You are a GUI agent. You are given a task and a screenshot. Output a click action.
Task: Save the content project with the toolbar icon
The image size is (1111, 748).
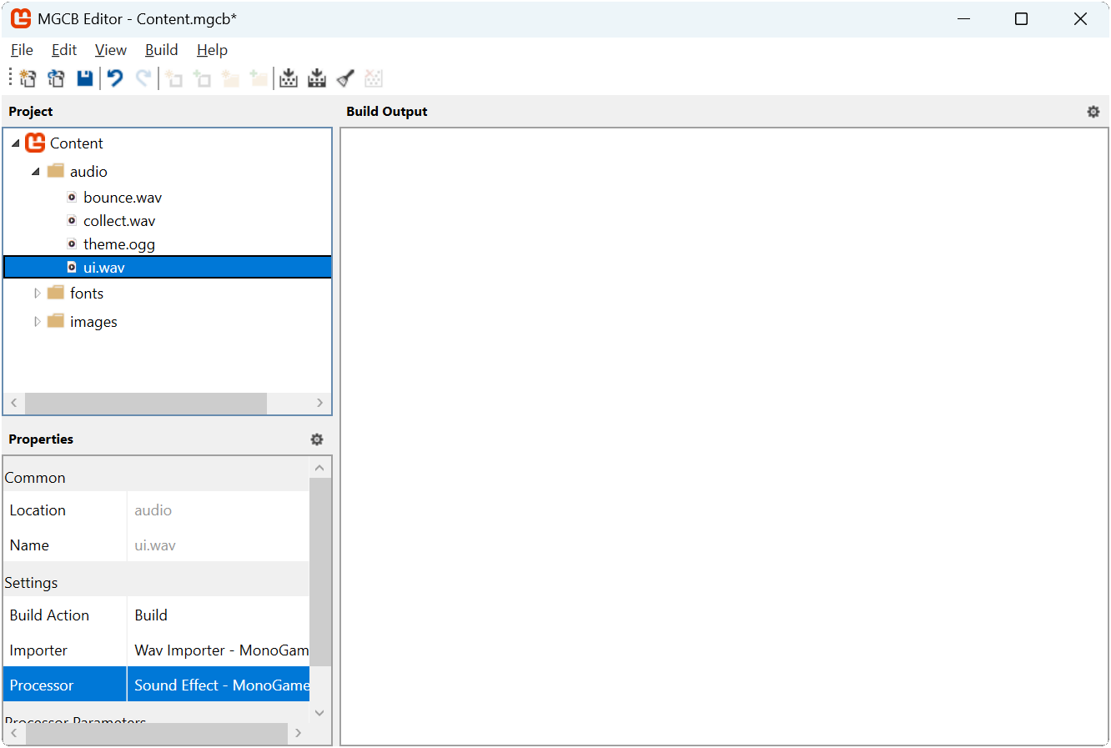click(84, 78)
